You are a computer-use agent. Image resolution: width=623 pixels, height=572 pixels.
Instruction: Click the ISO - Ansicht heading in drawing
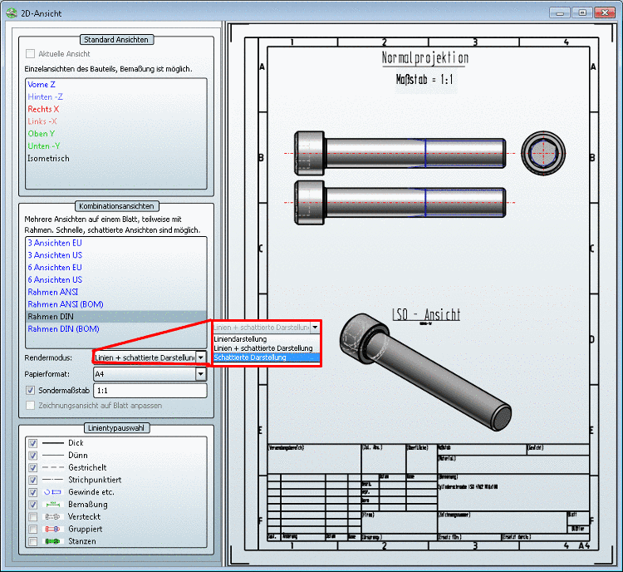(x=426, y=314)
